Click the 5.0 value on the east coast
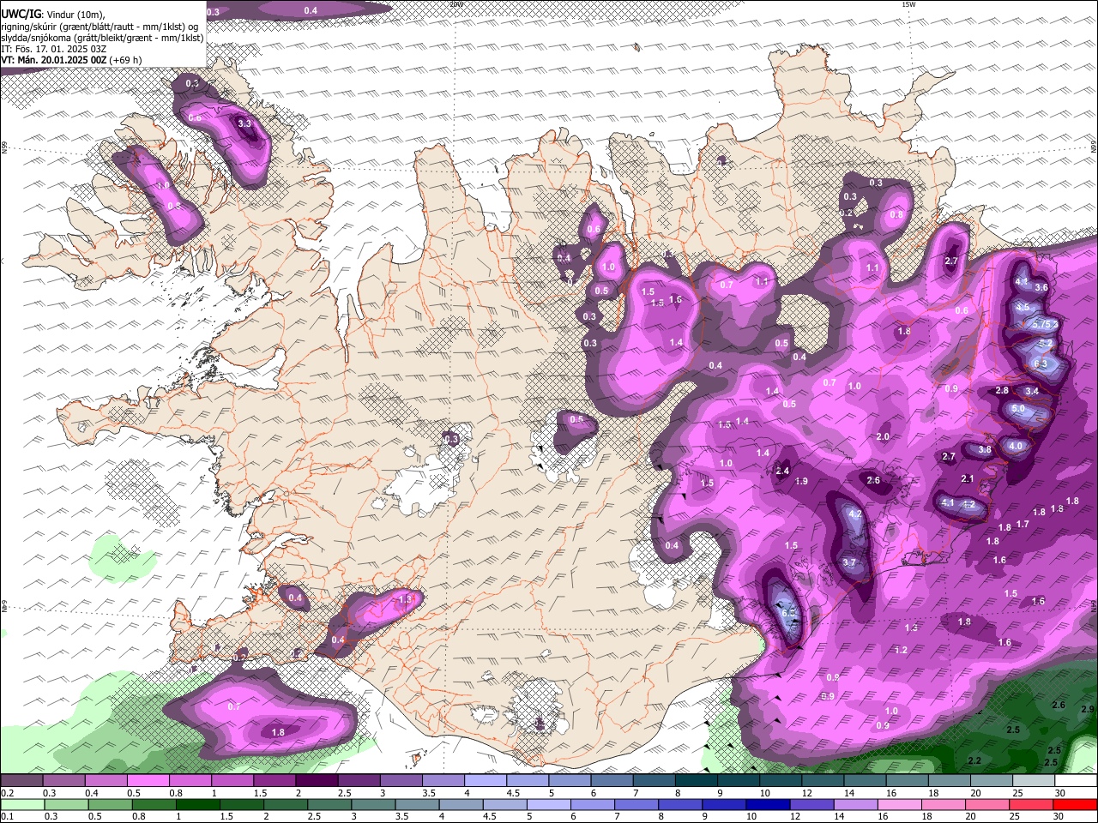1098x823 pixels. 1018,409
